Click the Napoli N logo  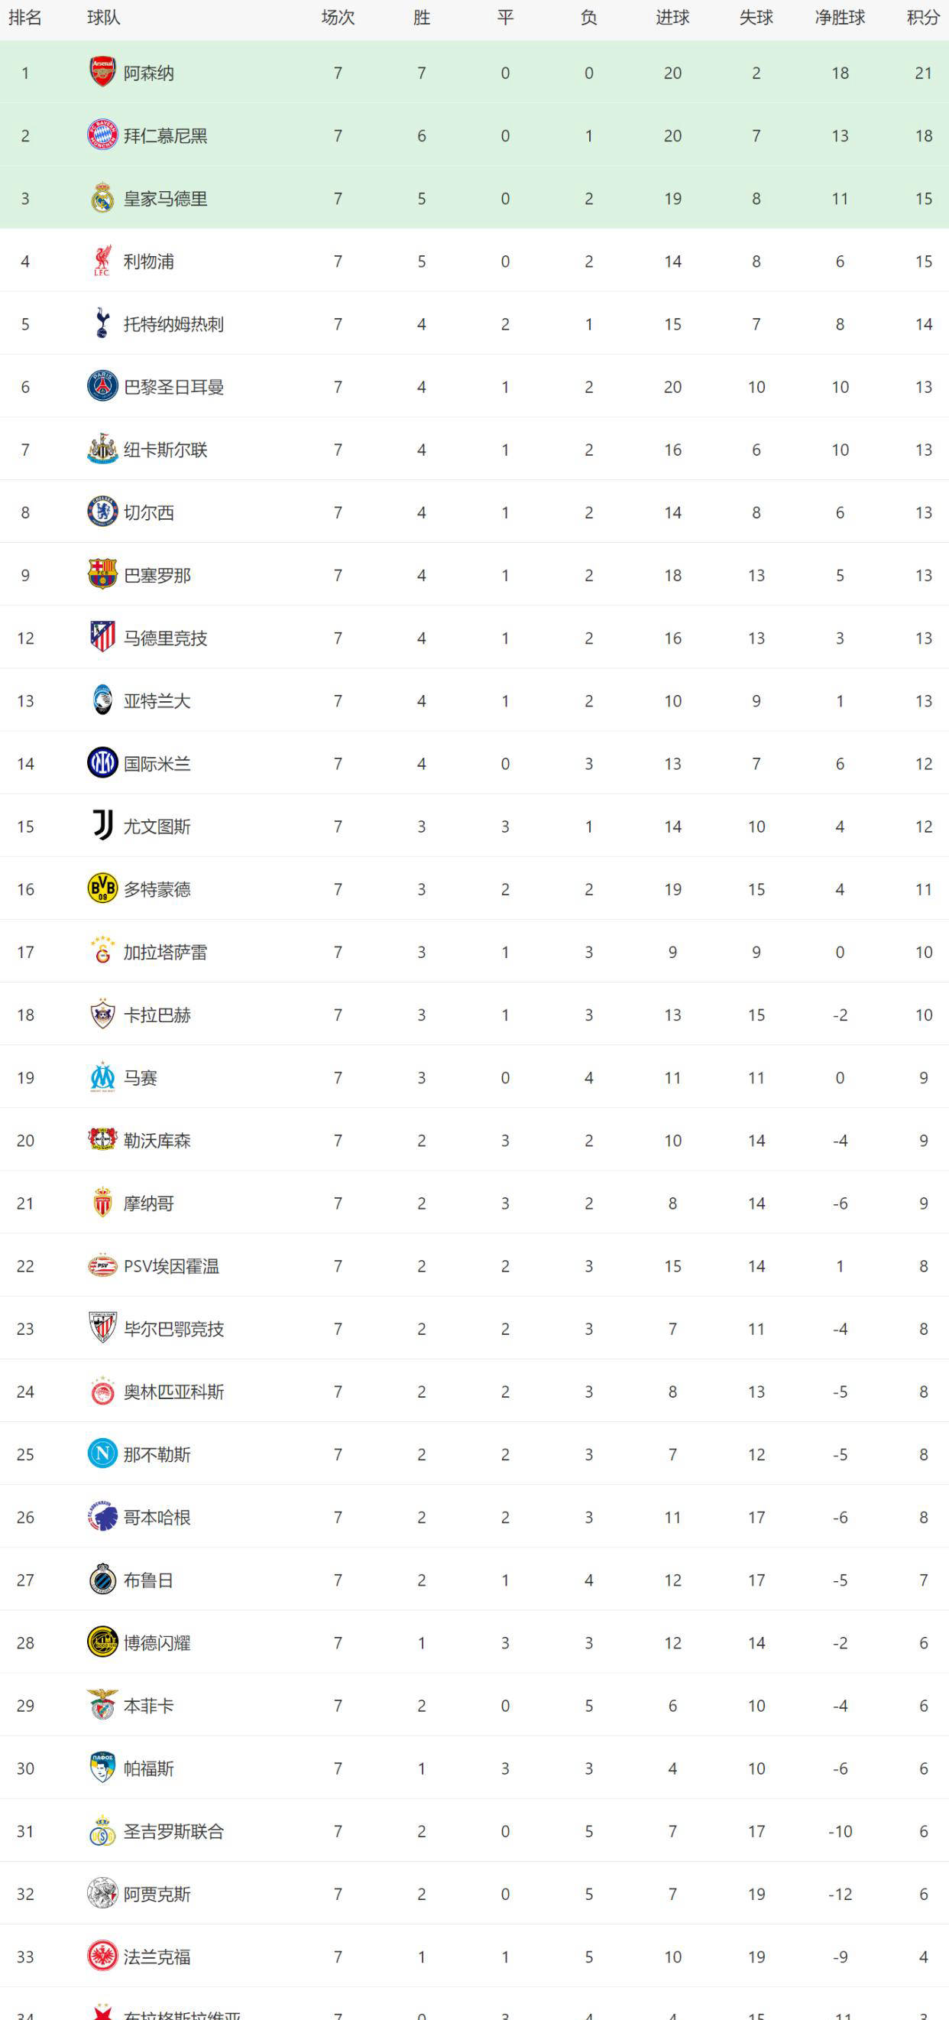coord(102,1454)
